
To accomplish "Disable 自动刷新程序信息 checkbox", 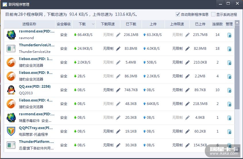I will 178,14.
